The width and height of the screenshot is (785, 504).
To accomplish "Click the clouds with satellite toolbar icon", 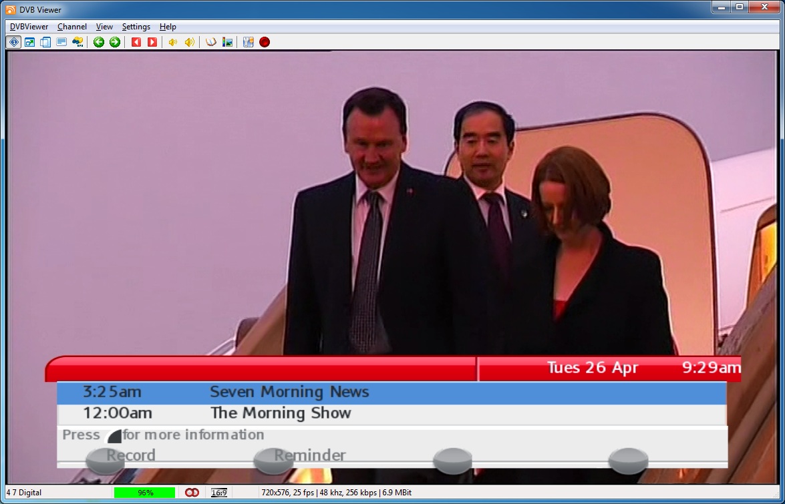I will [x=77, y=42].
